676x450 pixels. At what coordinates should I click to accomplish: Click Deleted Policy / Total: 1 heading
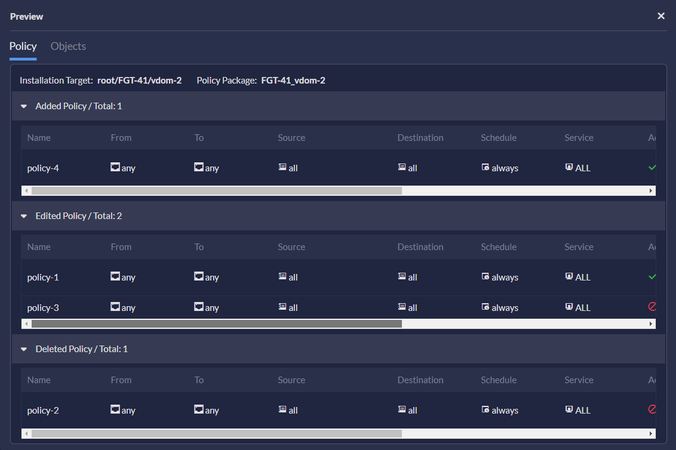tap(81, 349)
